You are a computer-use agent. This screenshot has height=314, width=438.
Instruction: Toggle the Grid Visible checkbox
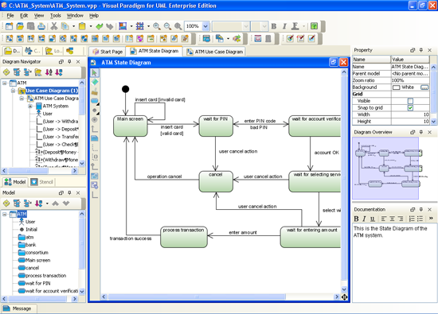[410, 101]
